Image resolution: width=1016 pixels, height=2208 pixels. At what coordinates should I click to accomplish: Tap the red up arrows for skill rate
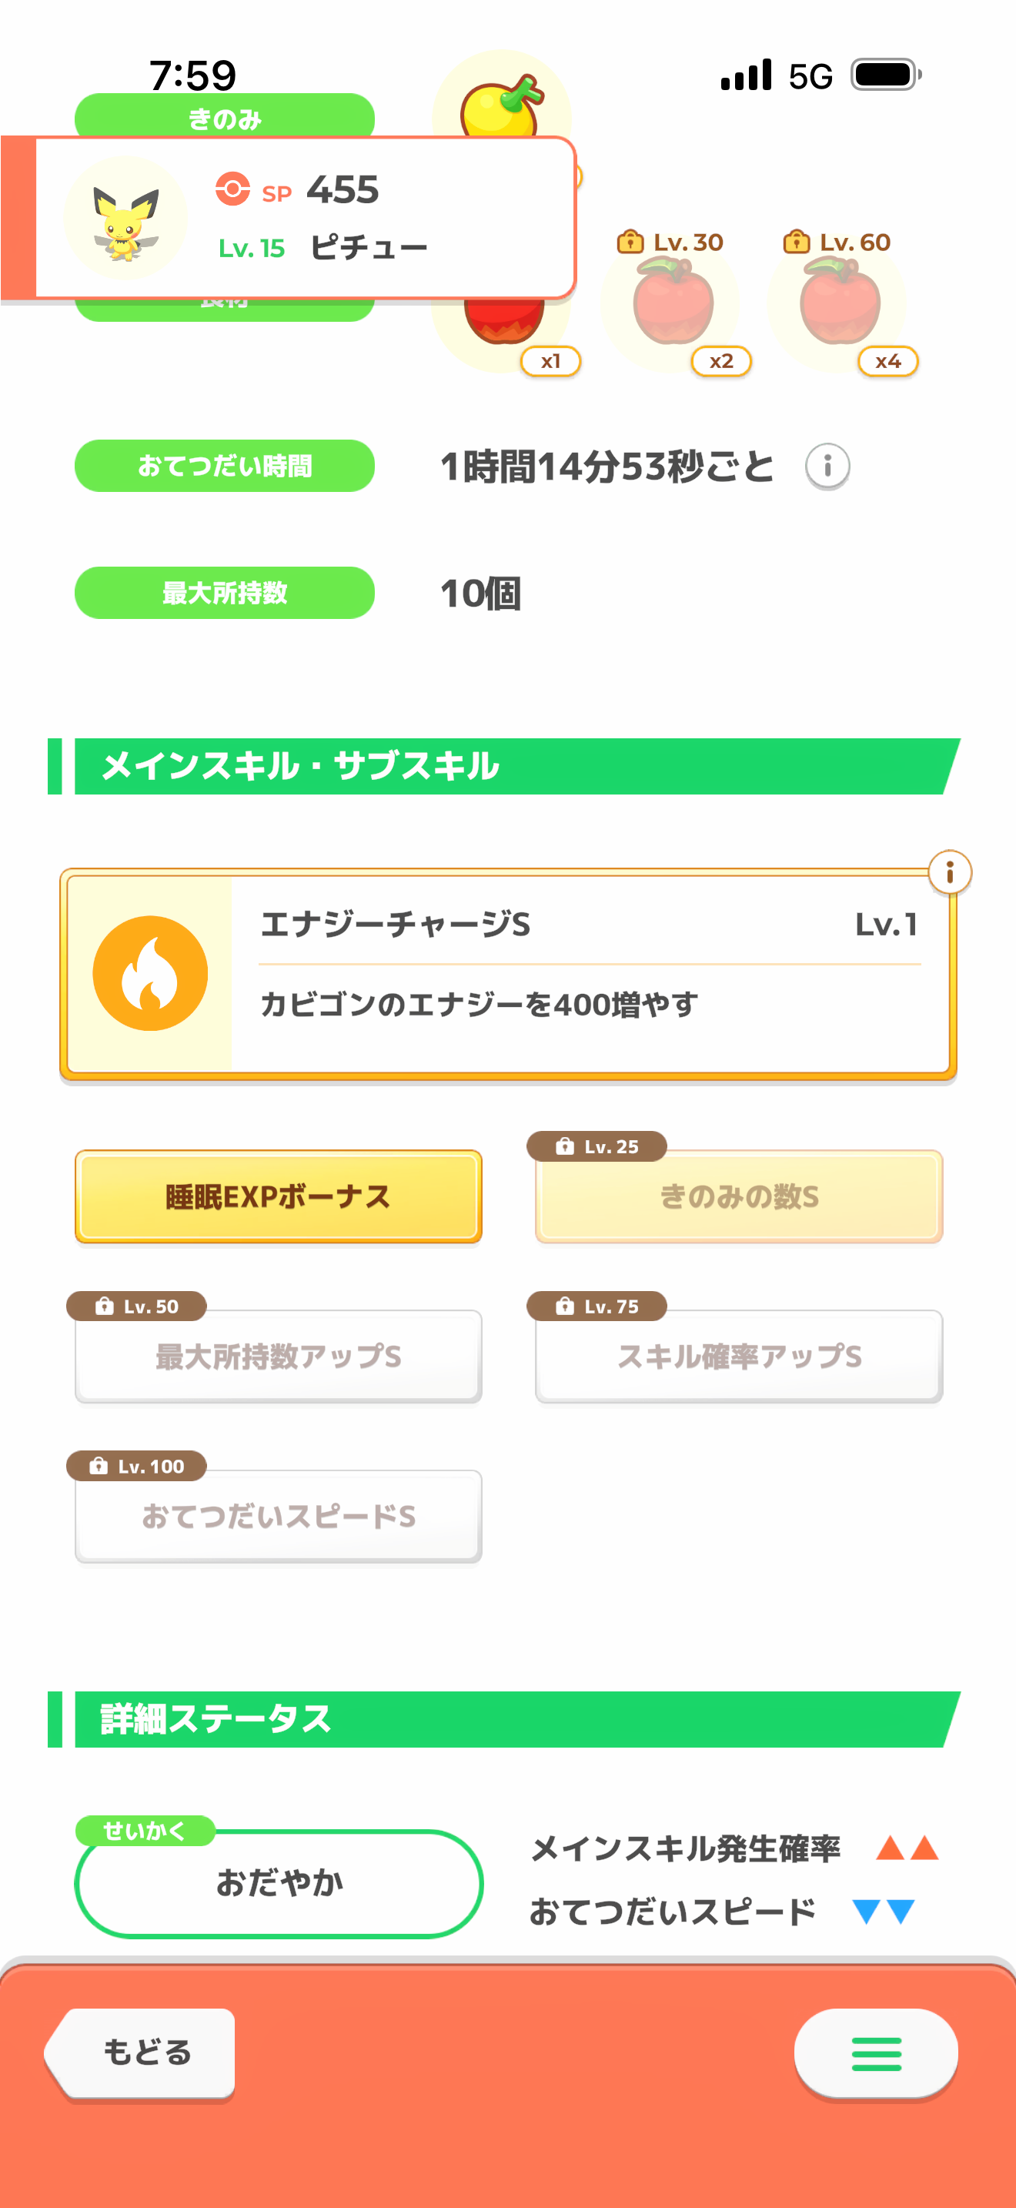tap(907, 1848)
